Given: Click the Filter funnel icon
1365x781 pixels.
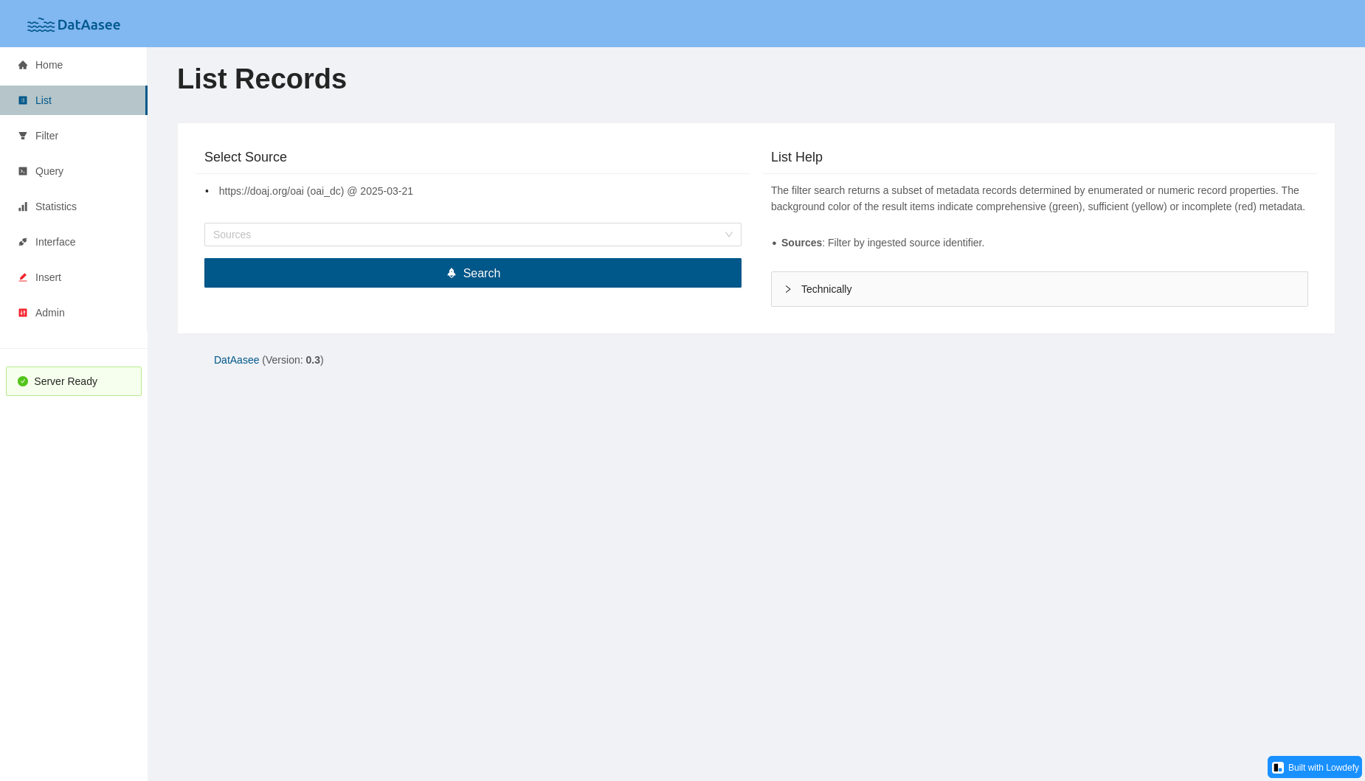Looking at the screenshot, I should 23,136.
